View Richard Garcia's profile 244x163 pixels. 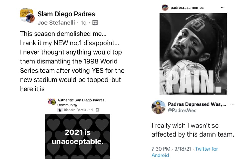(x=74, y=110)
